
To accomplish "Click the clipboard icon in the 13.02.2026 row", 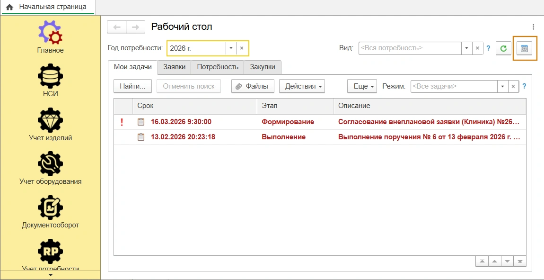I will tap(141, 137).
